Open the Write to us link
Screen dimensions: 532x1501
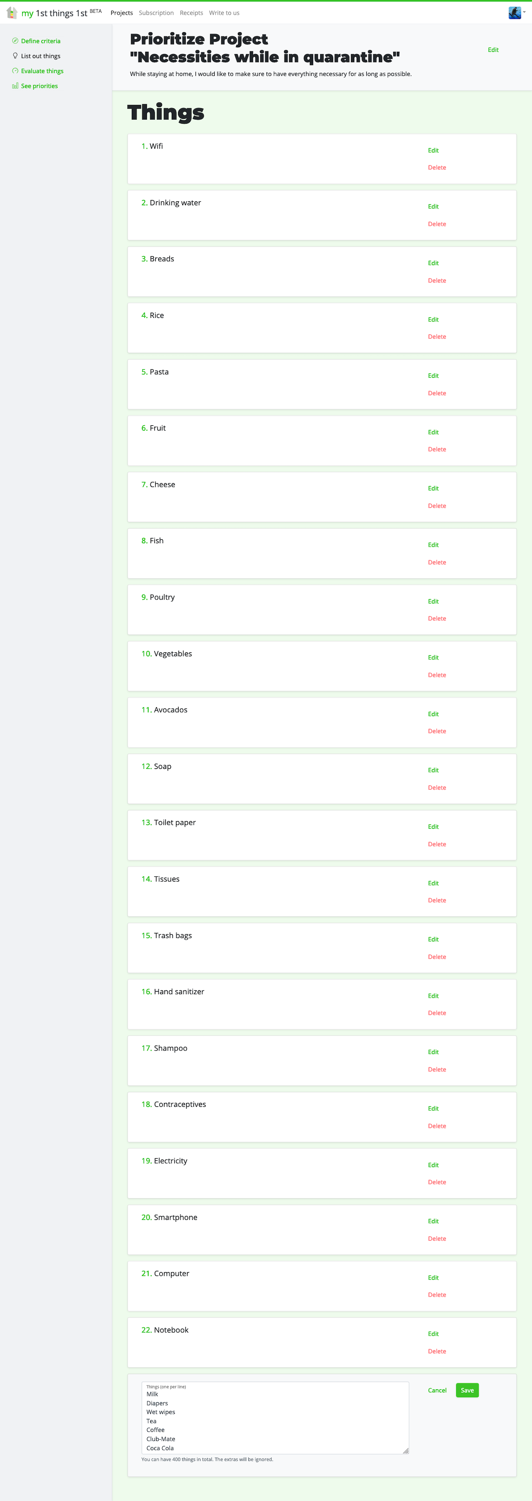[224, 13]
